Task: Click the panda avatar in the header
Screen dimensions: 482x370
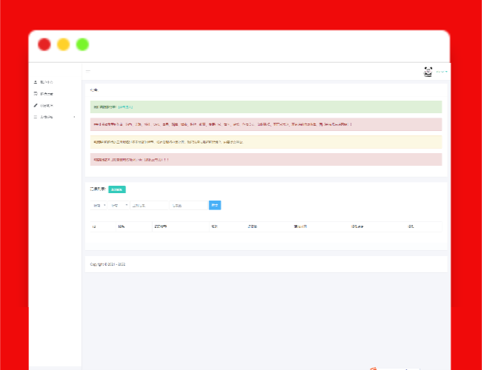Action: [x=428, y=72]
